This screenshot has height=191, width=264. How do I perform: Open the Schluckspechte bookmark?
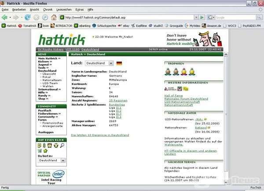104,26
